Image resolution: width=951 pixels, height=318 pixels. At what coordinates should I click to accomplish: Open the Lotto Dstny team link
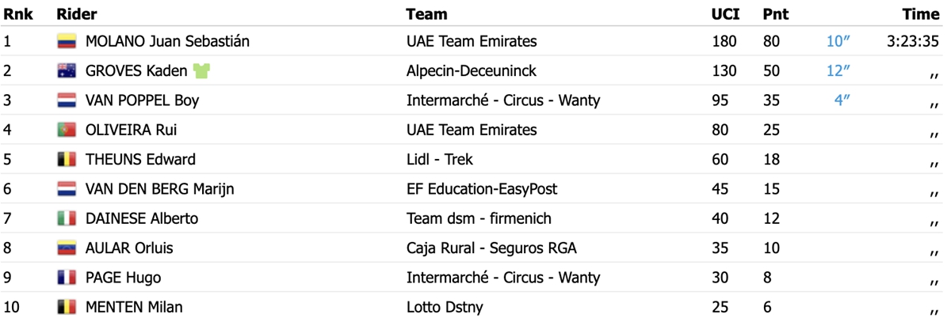click(x=445, y=307)
